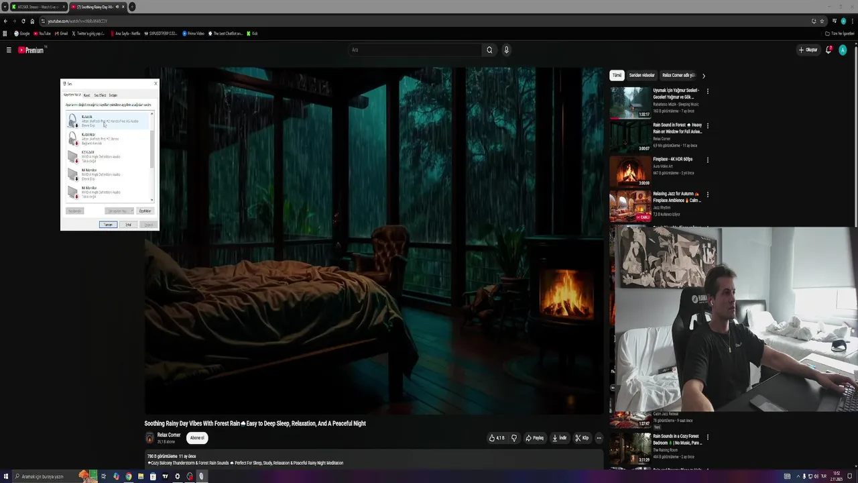Click the Windows taskbar search box
858x483 pixels.
[x=55, y=476]
